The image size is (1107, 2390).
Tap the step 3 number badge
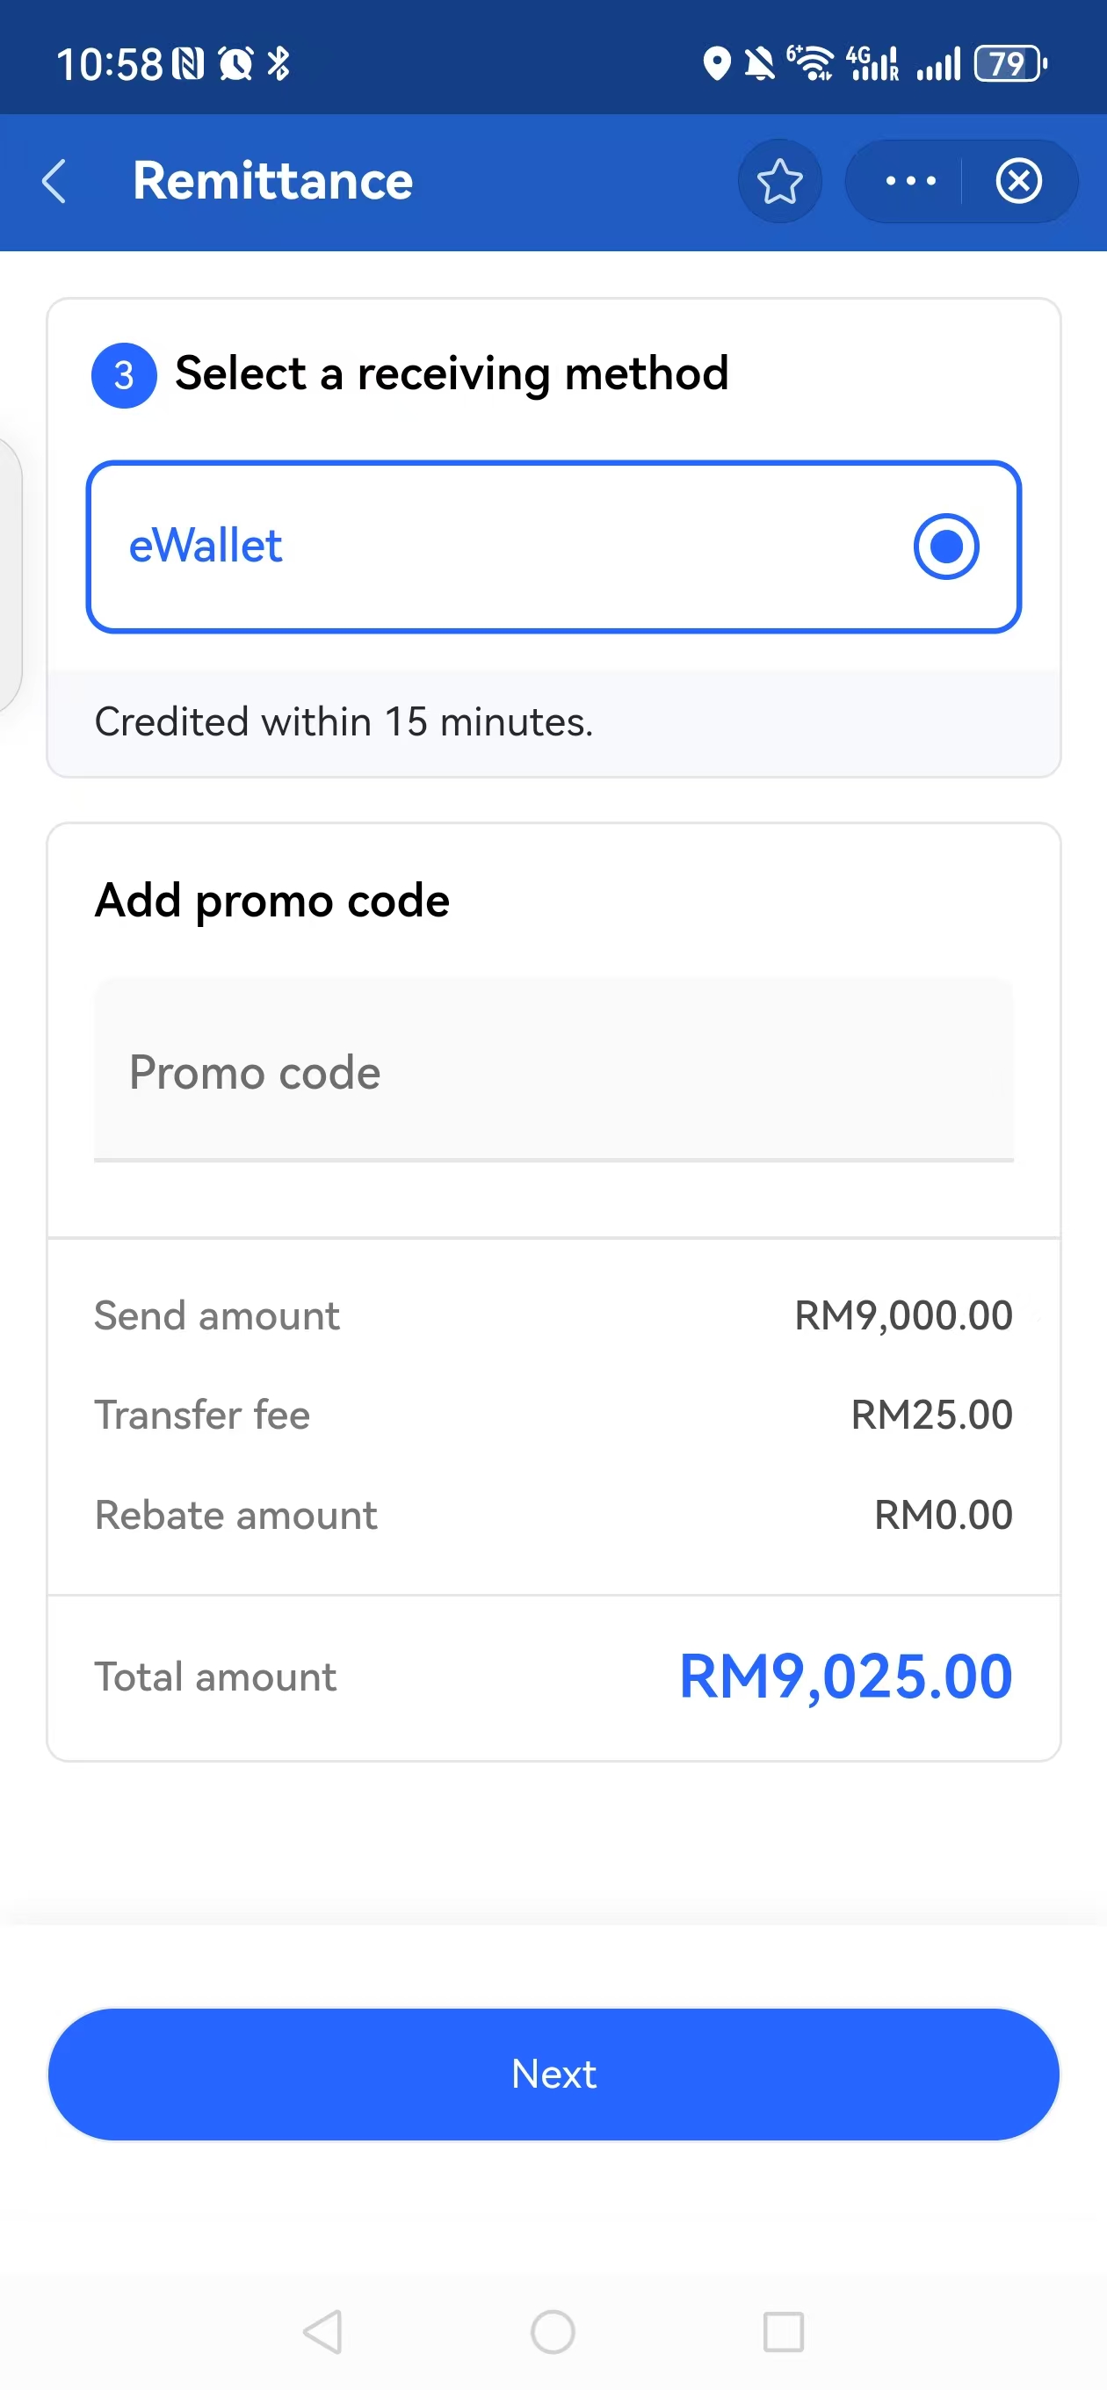pos(123,376)
